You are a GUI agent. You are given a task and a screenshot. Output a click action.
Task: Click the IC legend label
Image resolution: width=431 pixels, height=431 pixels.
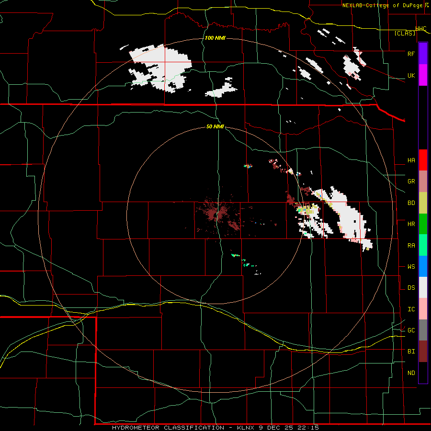411,309
